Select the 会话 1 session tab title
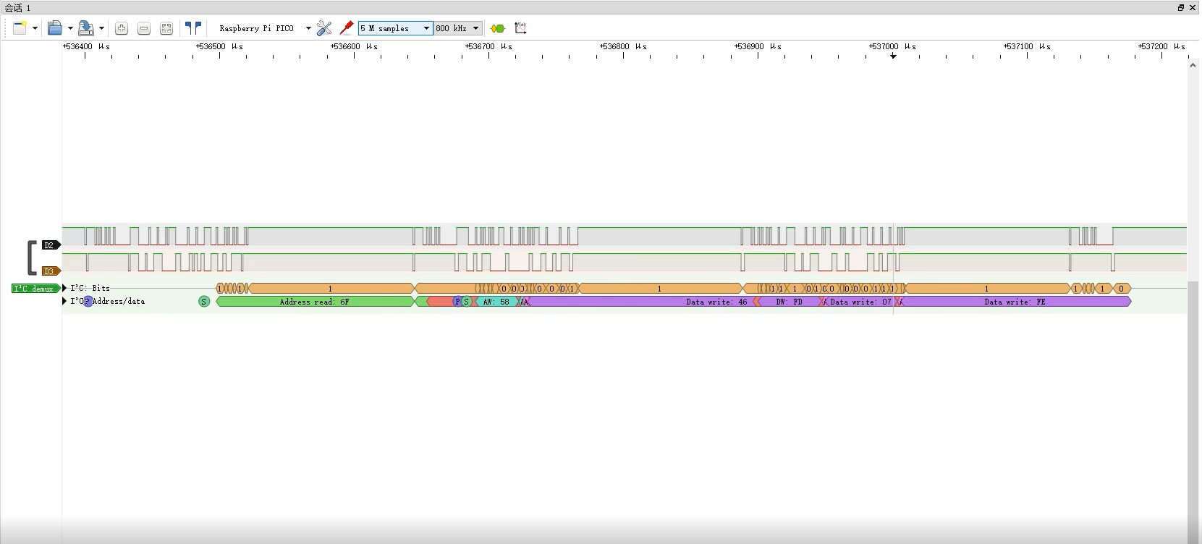Image resolution: width=1202 pixels, height=544 pixels. tap(18, 8)
